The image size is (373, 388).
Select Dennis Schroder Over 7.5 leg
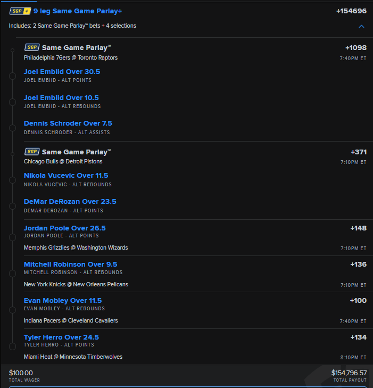pyautogui.click(x=68, y=123)
